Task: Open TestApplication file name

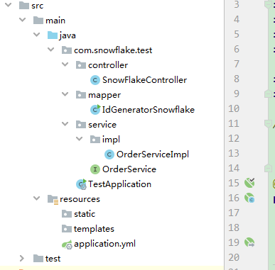Action: click(119, 184)
